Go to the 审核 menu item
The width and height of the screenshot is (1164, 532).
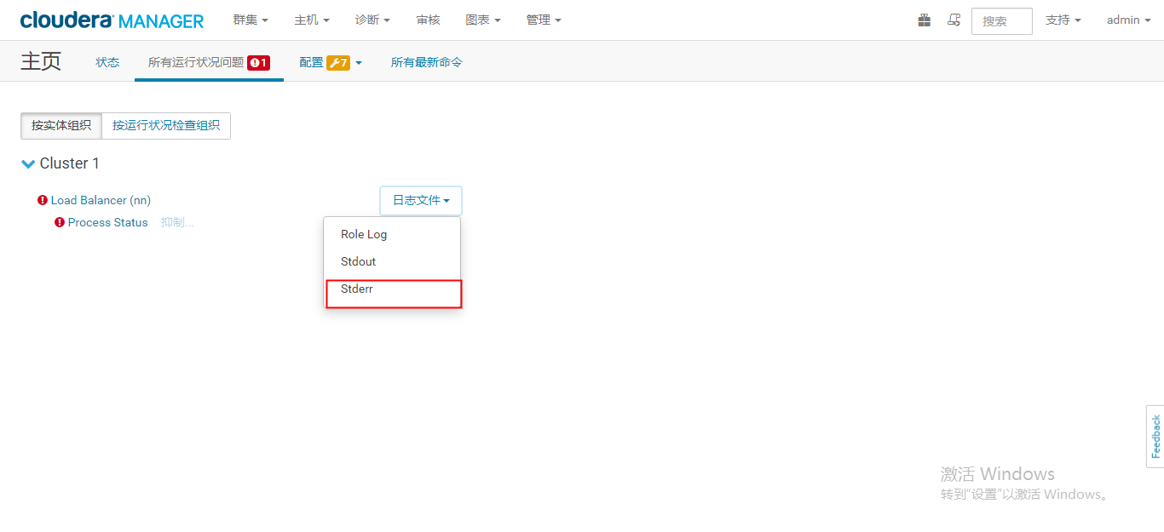coord(429,20)
